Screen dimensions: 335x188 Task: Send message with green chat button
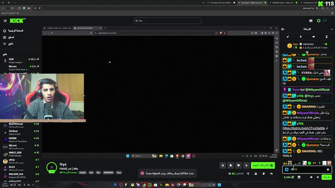327,177
